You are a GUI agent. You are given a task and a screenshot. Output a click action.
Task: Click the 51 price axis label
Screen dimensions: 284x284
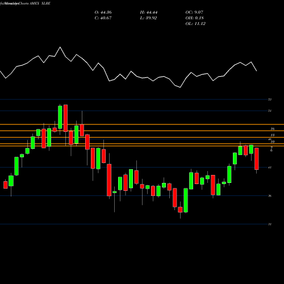(270, 111)
